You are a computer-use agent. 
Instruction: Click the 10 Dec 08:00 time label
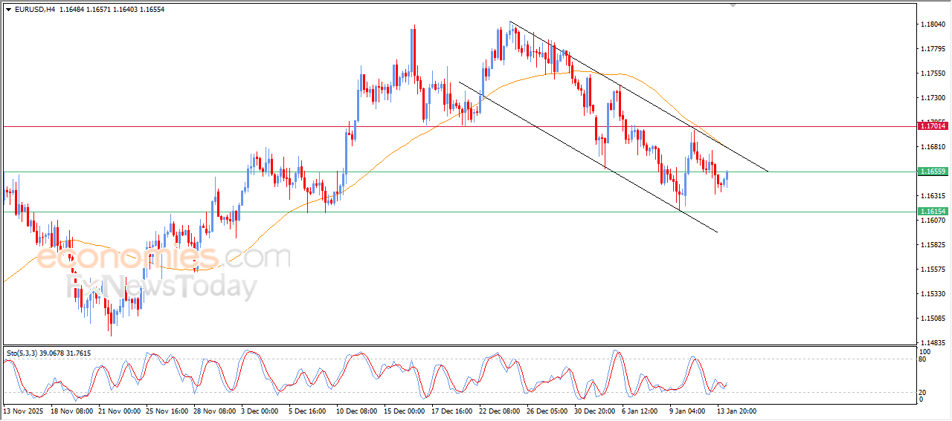tap(357, 411)
